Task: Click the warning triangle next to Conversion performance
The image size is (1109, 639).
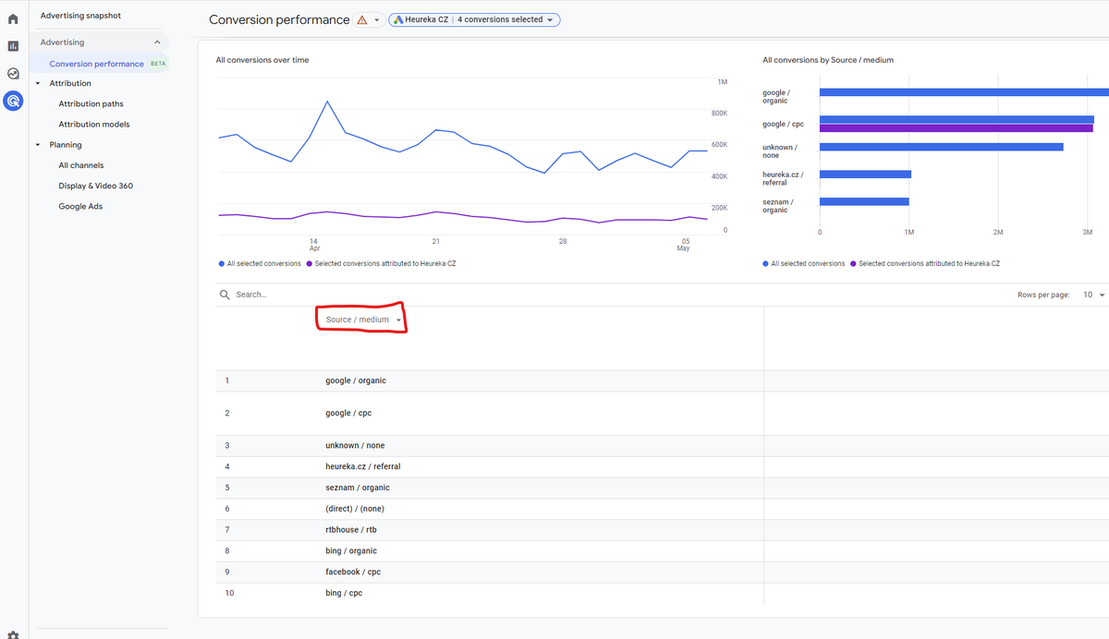Action: [x=360, y=18]
